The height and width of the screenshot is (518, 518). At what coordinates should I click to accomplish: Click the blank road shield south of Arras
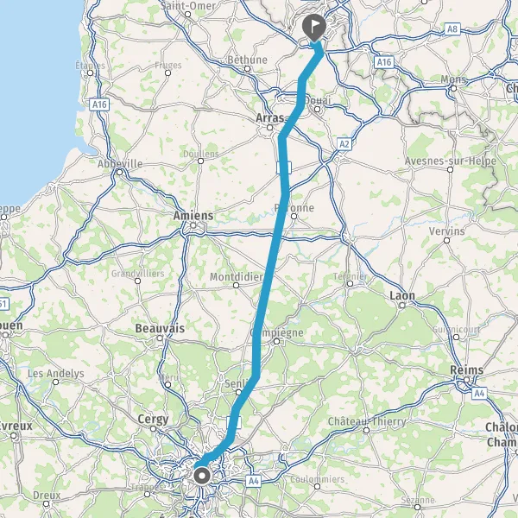click(284, 167)
